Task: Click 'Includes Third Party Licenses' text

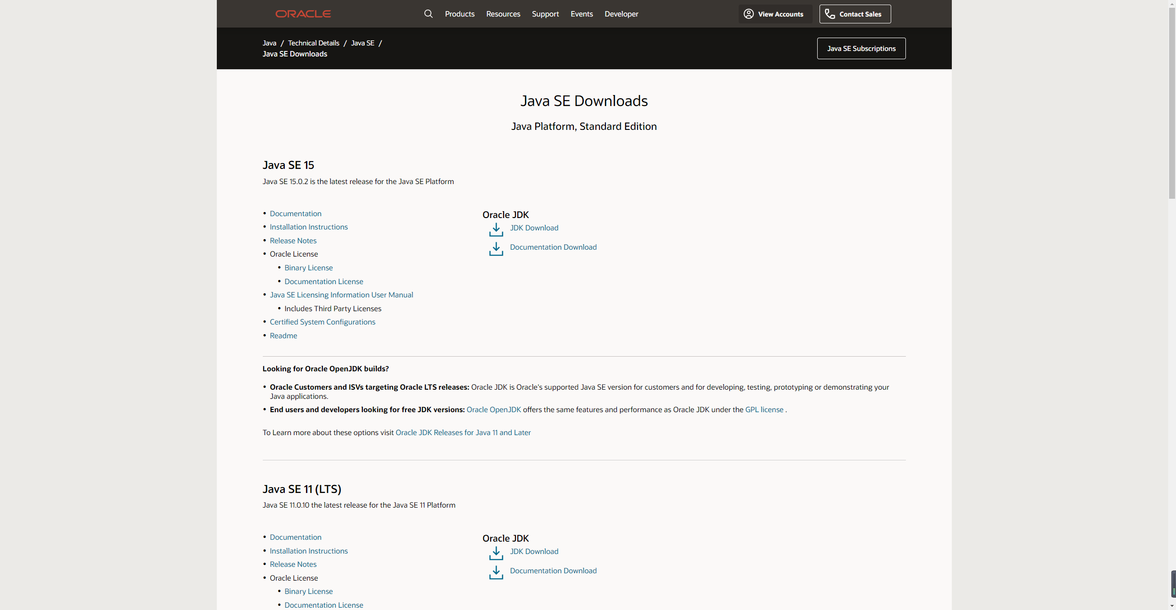Action: (333, 308)
